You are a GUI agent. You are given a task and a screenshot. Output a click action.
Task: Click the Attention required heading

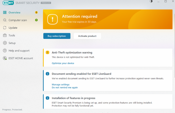[x=79, y=16]
